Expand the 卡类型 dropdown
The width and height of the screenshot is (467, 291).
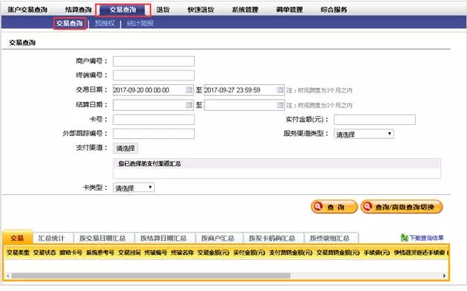pos(133,188)
